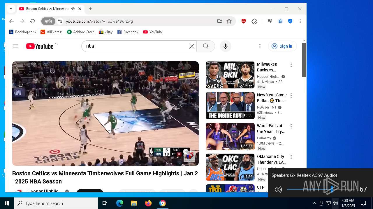This screenshot has width=373, height=209.
Task: Open the YouTube hamburger guide menu
Action: (16, 46)
